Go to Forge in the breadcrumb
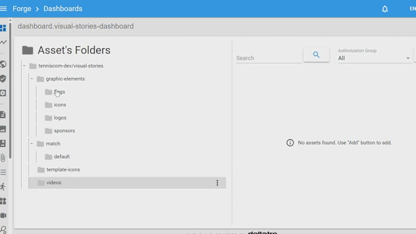 pyautogui.click(x=21, y=9)
